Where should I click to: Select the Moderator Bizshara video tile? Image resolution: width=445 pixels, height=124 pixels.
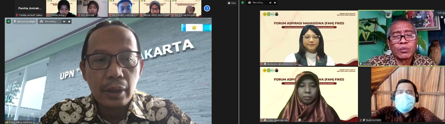(309, 38)
